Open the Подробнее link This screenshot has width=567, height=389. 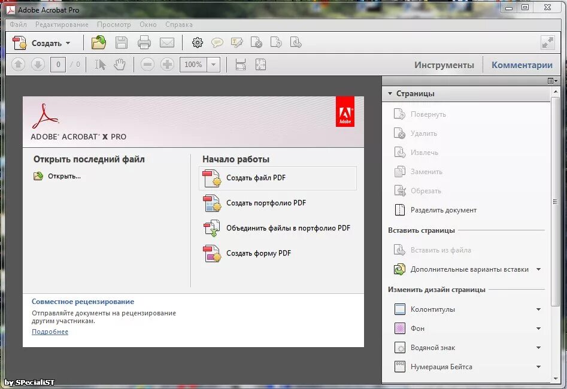50,332
